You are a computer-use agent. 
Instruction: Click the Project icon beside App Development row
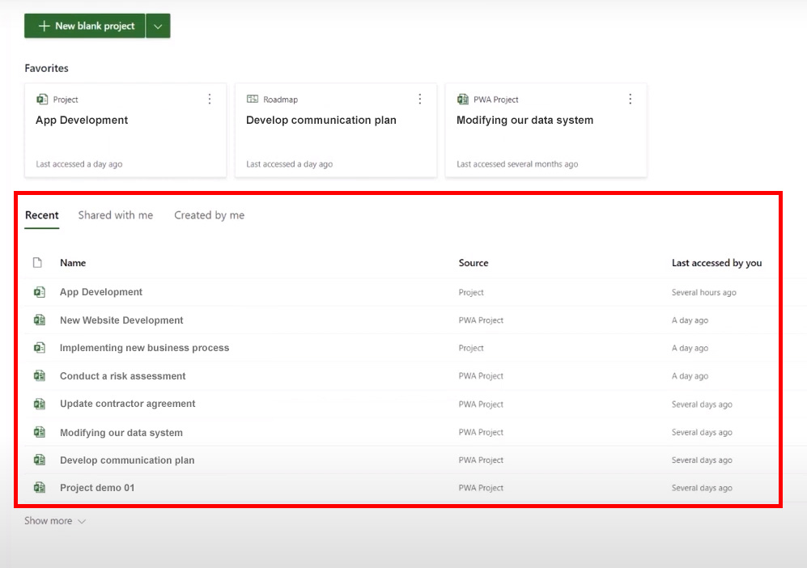pyautogui.click(x=39, y=292)
